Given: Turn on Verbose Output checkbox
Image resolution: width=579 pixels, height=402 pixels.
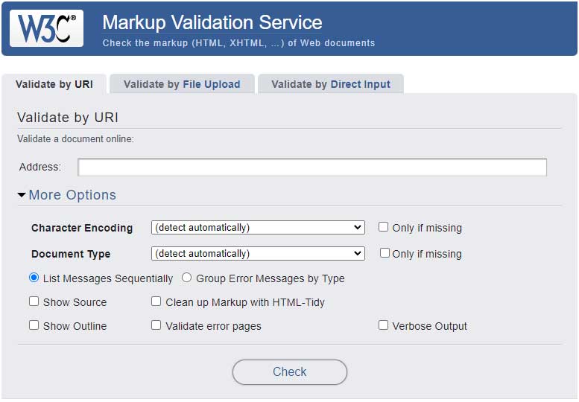Looking at the screenshot, I should [x=384, y=325].
